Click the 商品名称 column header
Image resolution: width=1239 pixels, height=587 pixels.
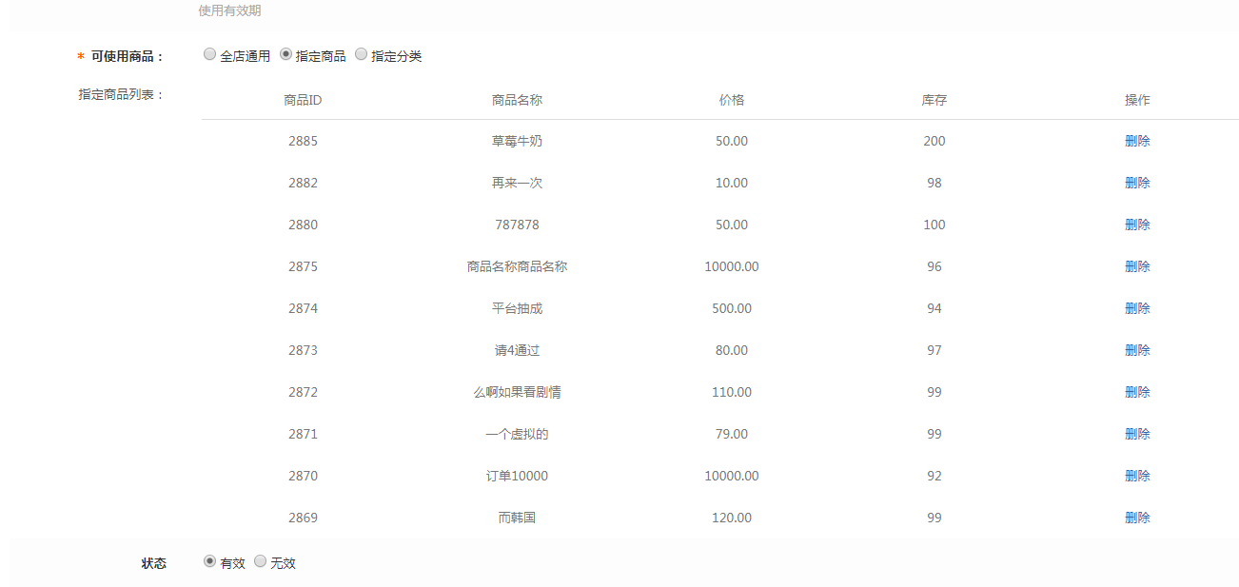517,100
